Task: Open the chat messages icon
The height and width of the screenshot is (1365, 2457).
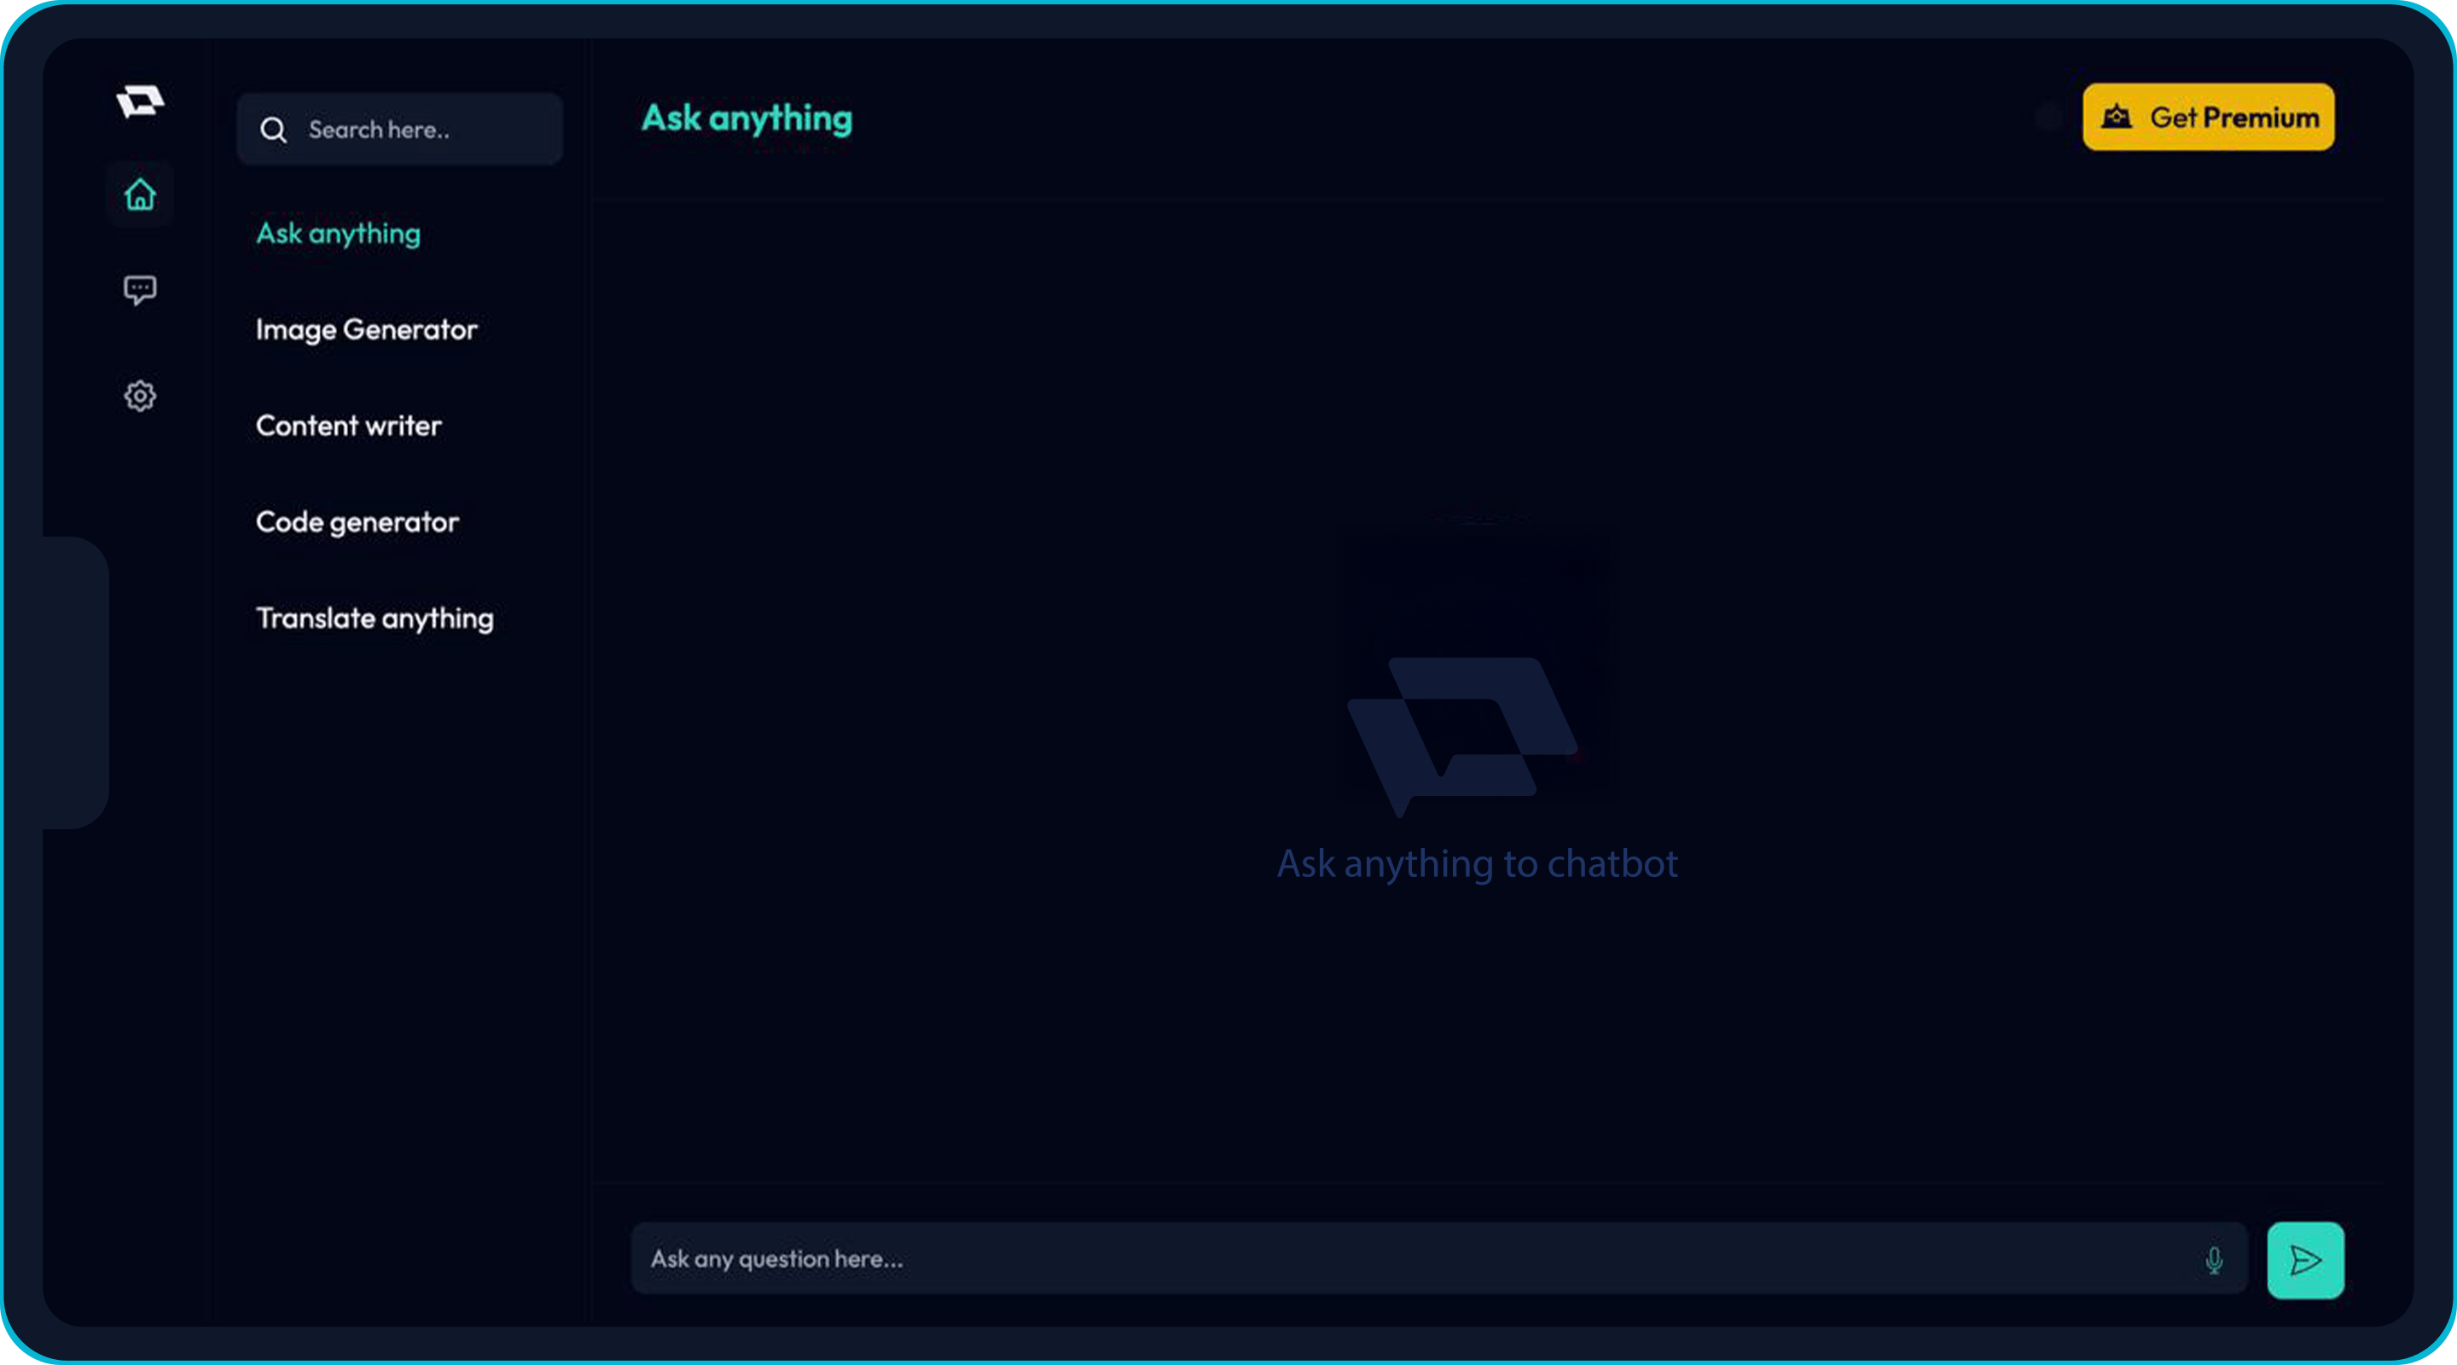Action: pyautogui.click(x=140, y=289)
